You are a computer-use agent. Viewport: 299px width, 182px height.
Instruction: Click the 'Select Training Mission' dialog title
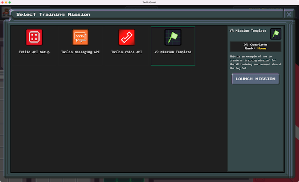click(53, 15)
